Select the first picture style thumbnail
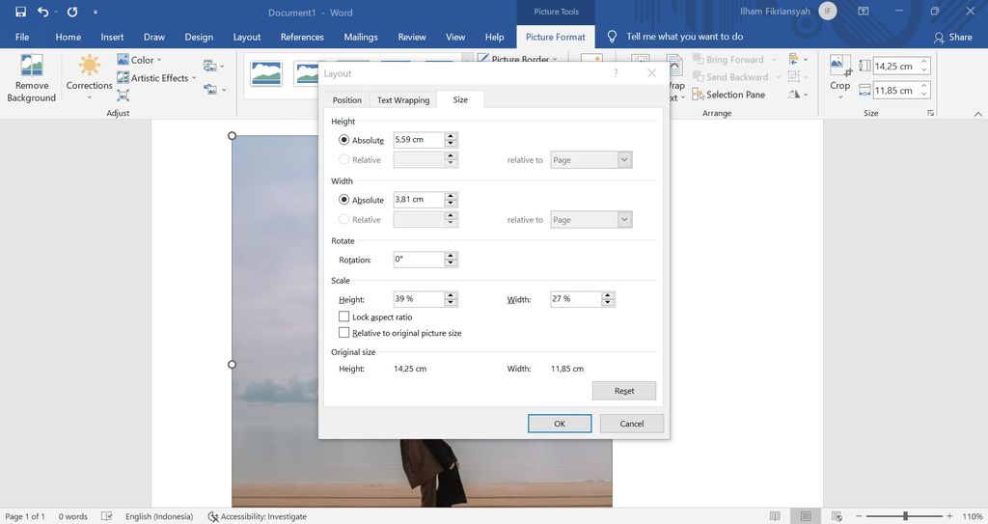 point(266,73)
